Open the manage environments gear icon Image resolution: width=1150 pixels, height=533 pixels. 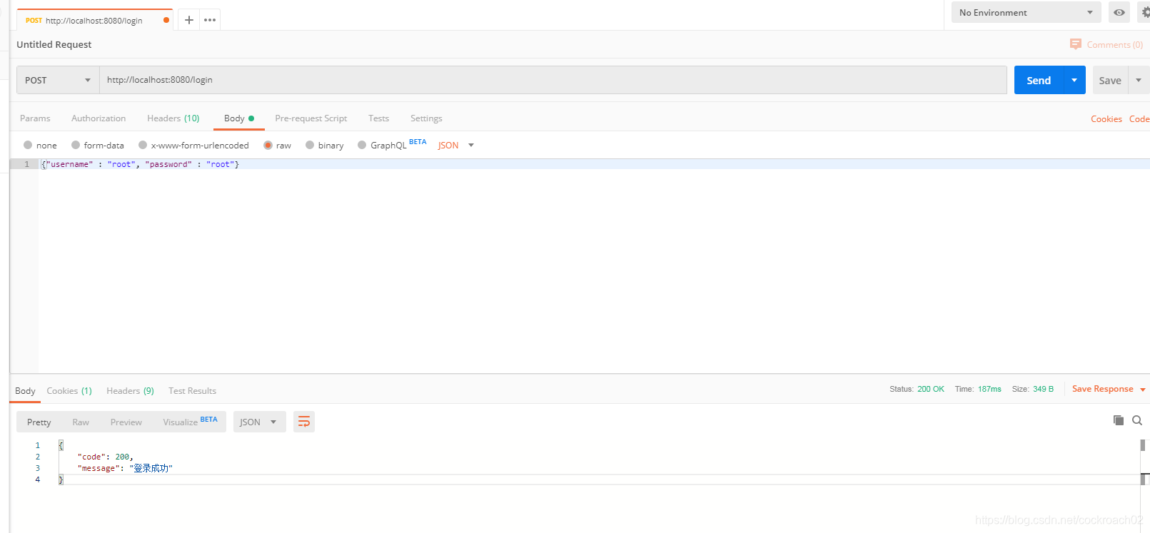pos(1145,12)
